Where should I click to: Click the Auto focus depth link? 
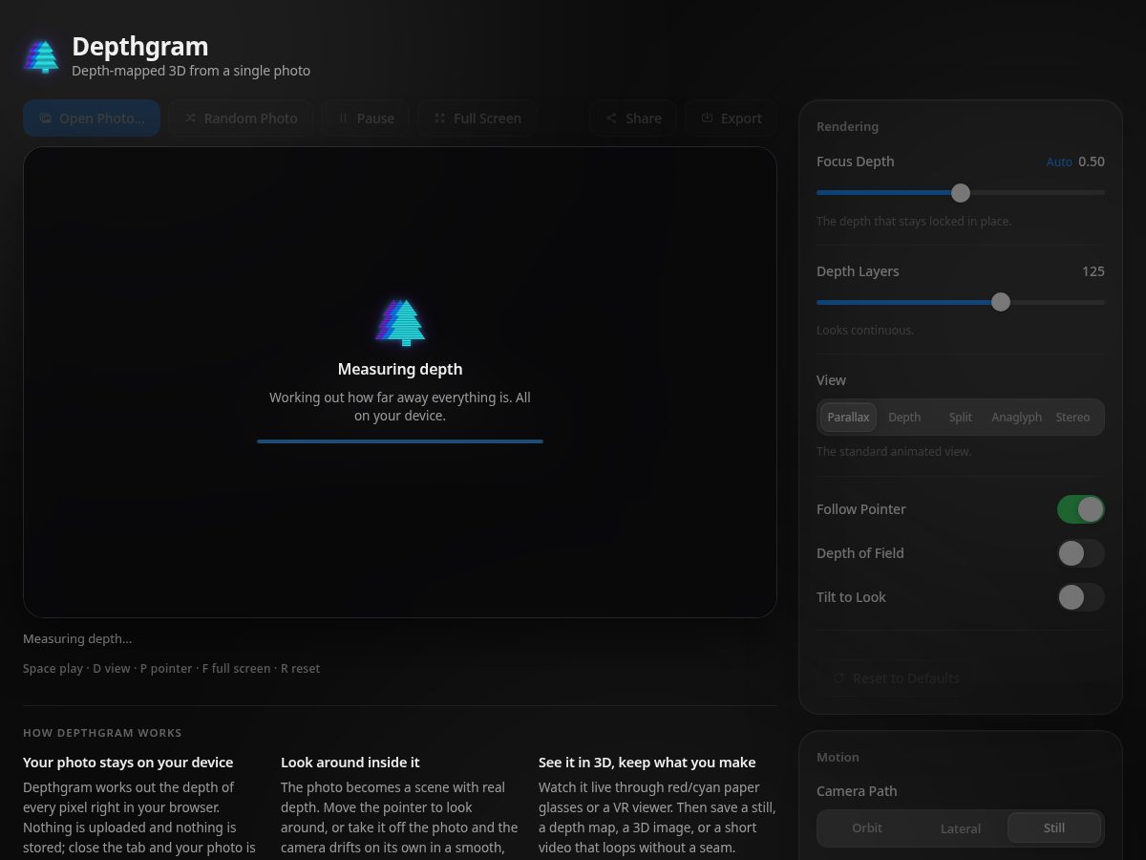click(x=1059, y=162)
